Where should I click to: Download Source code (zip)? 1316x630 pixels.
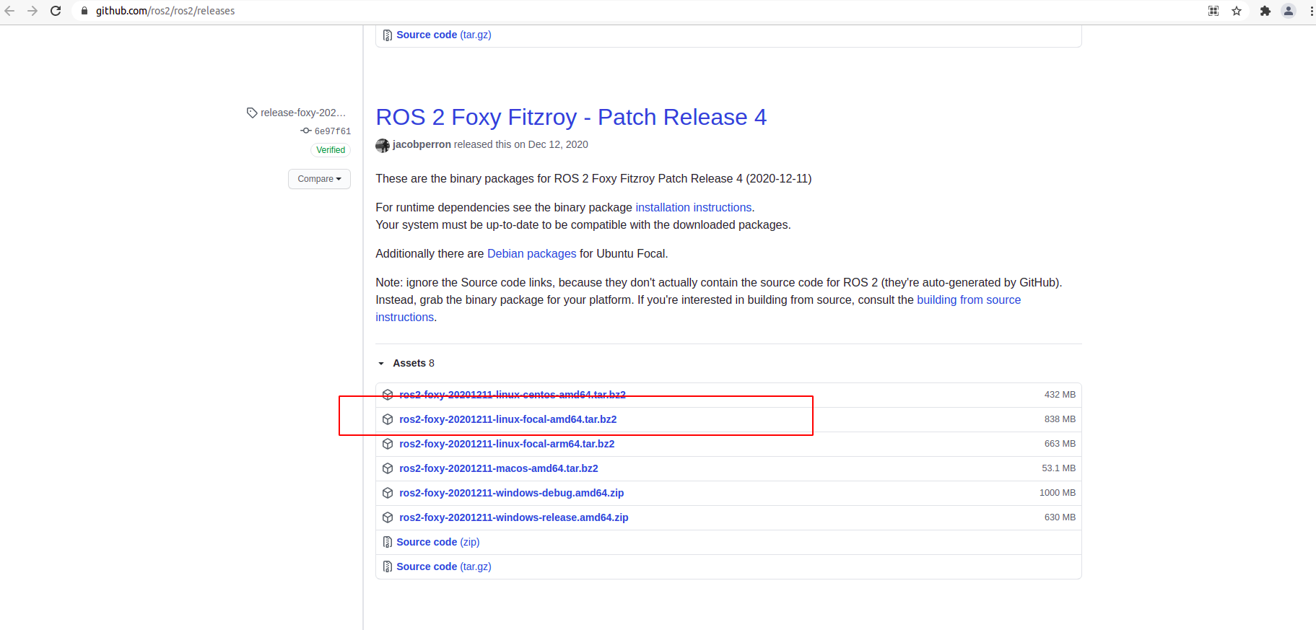point(437,542)
